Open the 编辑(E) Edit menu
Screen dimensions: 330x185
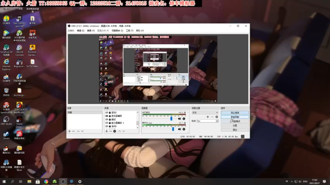(80, 30)
